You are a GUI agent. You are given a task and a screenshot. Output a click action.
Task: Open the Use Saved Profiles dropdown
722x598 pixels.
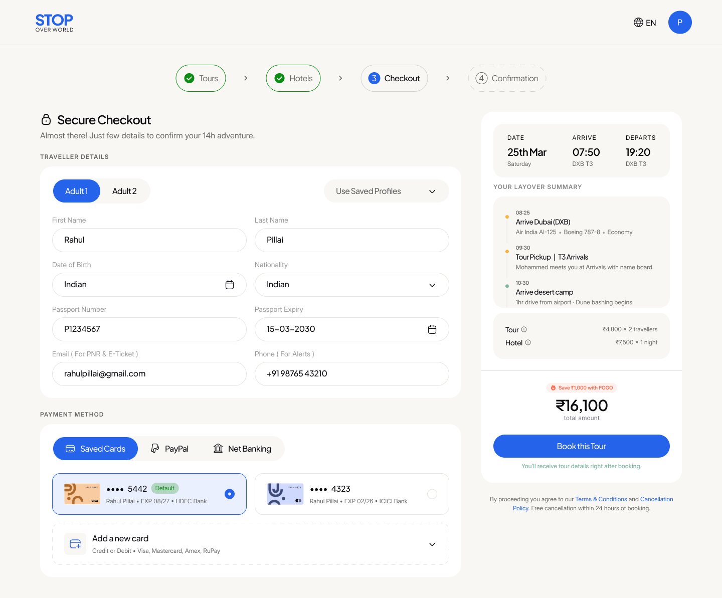[386, 191]
